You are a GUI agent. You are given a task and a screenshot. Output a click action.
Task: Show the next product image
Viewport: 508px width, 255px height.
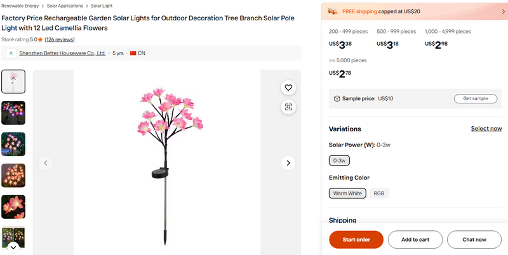[288, 163]
